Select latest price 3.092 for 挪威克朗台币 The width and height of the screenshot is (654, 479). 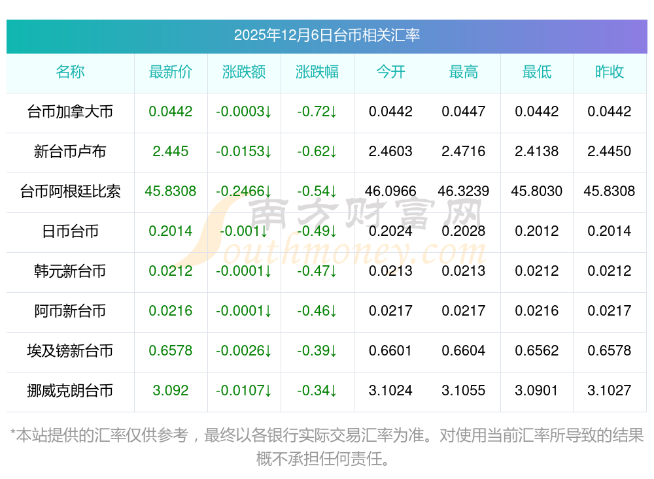(171, 391)
